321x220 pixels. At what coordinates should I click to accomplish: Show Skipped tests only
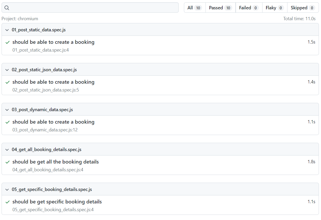(303, 8)
